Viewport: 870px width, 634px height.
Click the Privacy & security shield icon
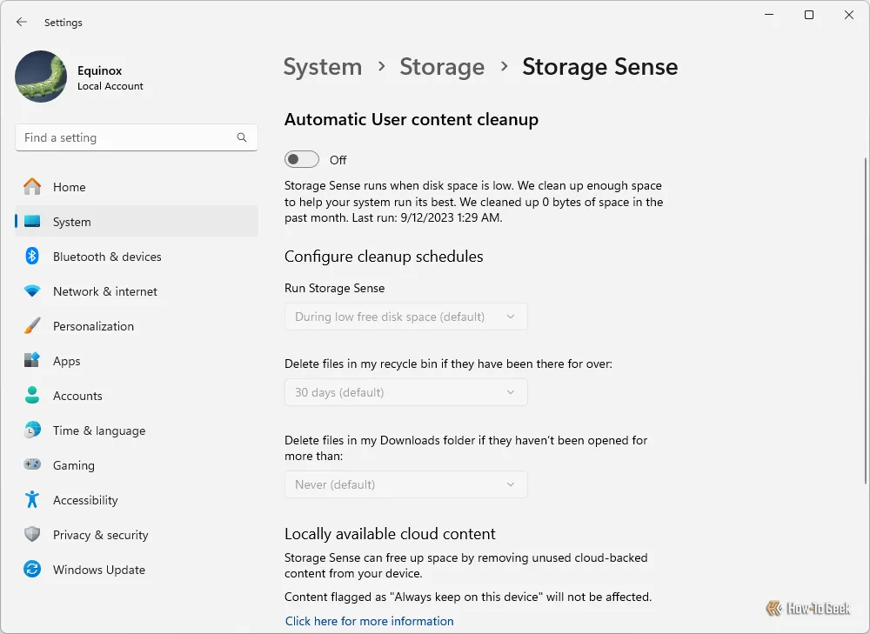click(32, 534)
